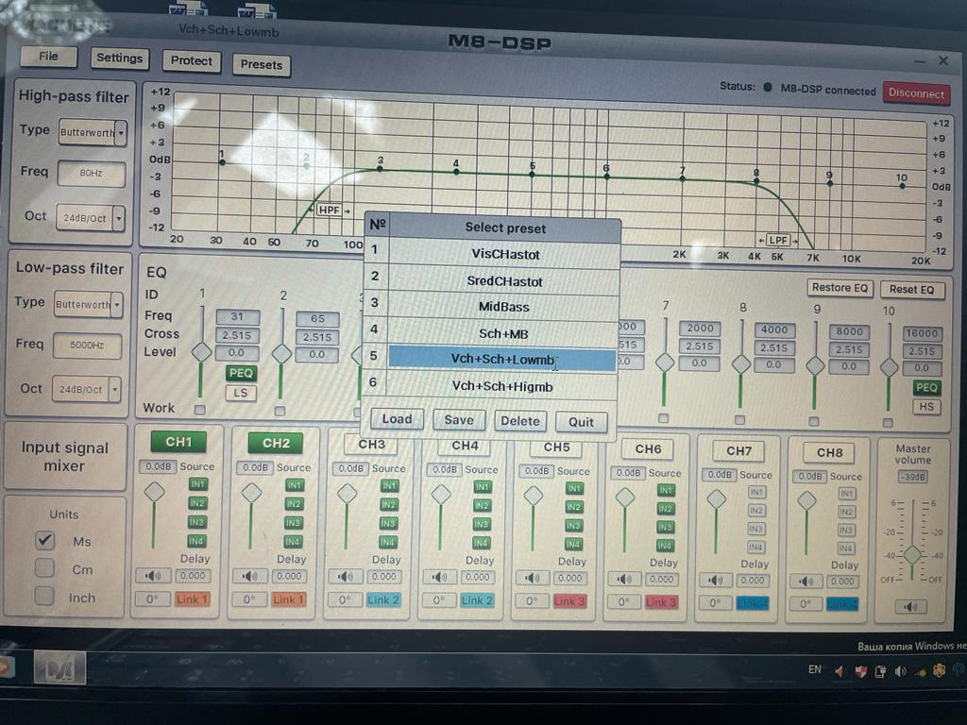The width and height of the screenshot is (967, 725).
Task: Open the Presets menu
Action: click(262, 65)
